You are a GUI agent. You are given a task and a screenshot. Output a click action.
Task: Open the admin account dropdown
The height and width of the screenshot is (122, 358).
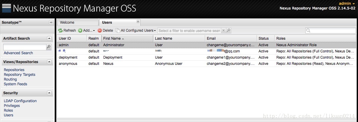[x=347, y=3]
